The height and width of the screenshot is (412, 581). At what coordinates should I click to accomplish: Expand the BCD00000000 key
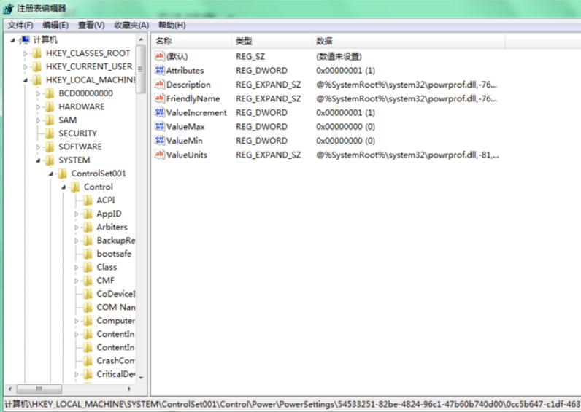(38, 93)
